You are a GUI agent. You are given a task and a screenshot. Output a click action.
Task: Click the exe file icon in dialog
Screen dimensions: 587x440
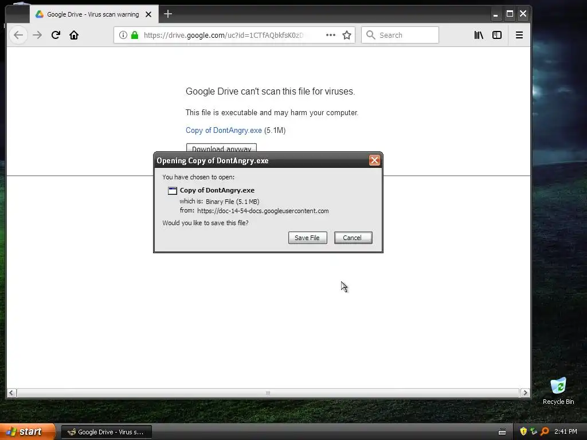172,191
